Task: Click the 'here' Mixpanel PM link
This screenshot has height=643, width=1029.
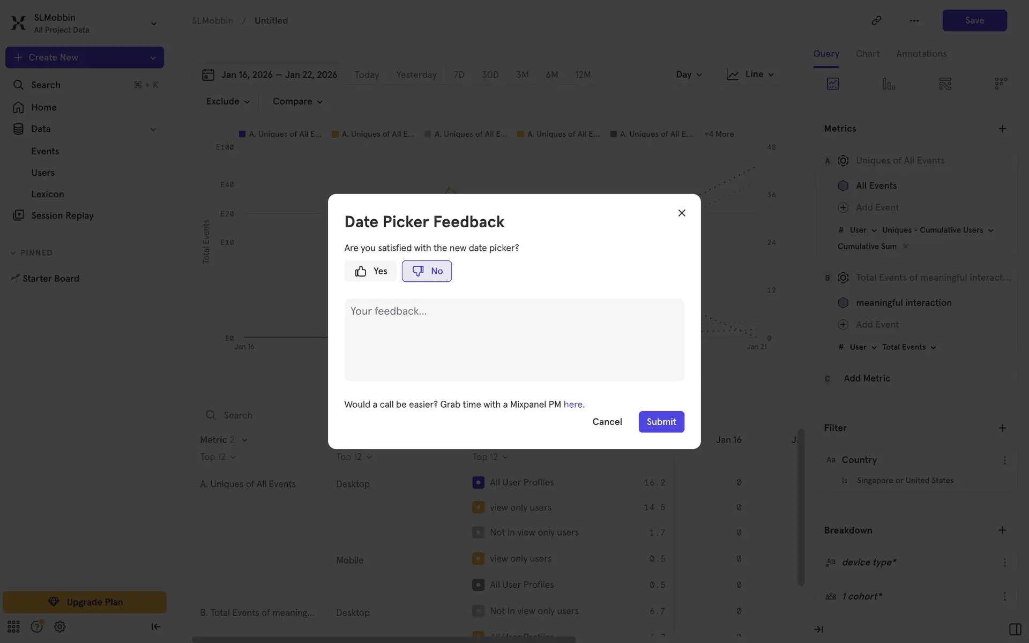Action: (572, 405)
